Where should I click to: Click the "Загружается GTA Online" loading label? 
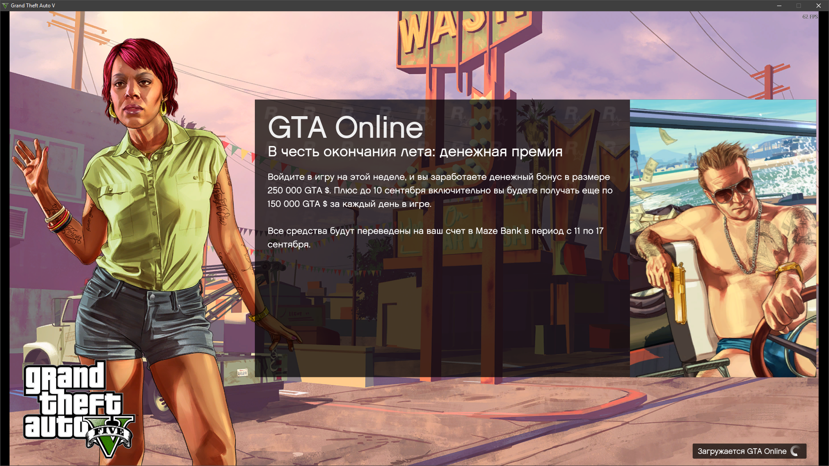(x=742, y=451)
